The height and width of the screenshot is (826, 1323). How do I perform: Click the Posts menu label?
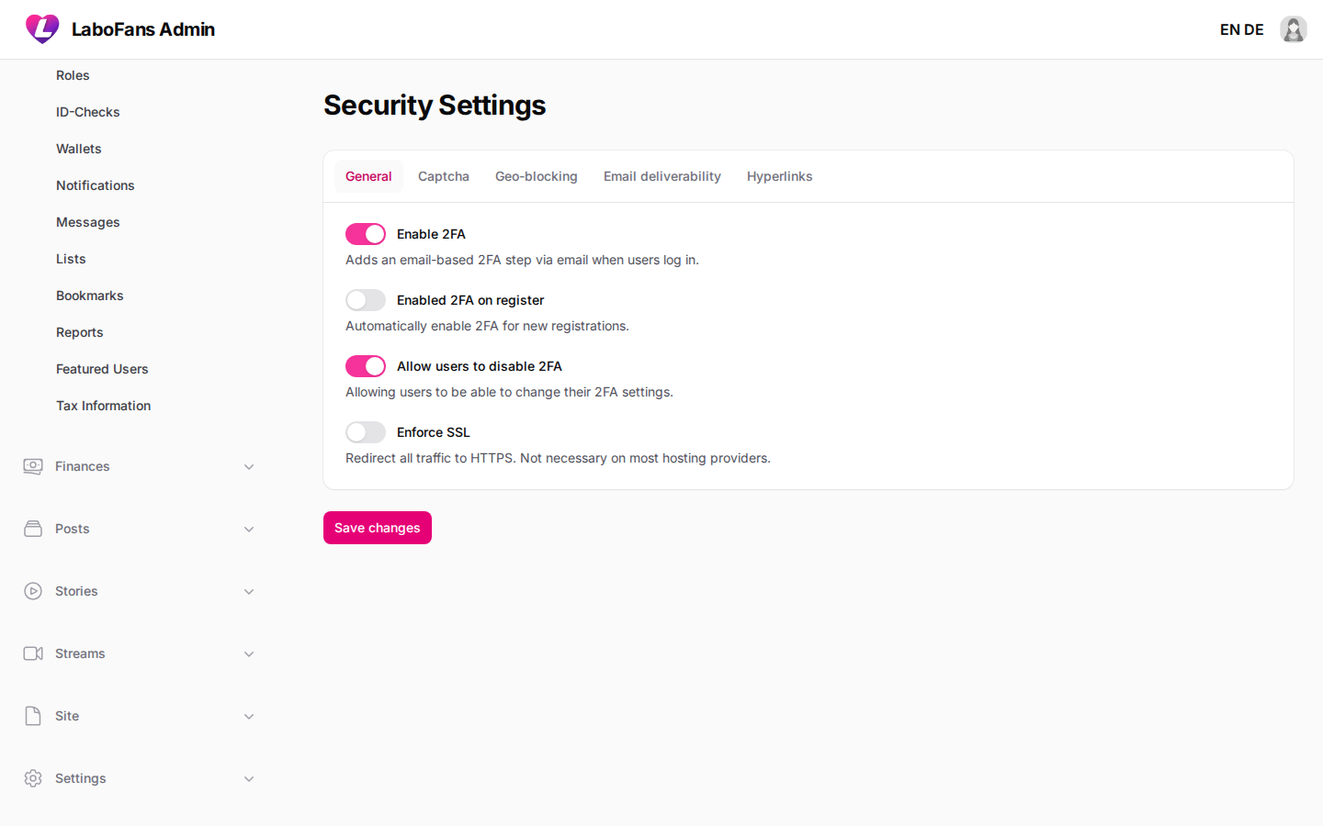73,529
